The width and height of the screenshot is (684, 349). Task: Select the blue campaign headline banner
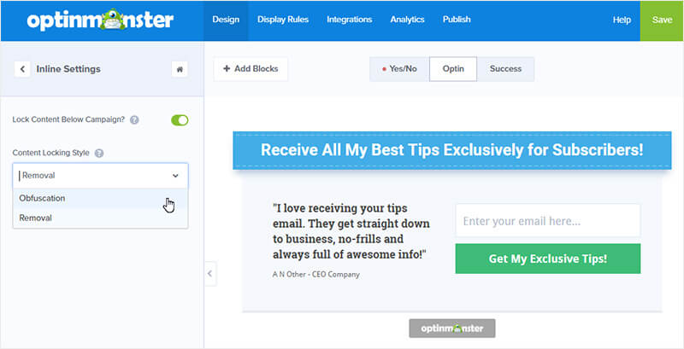coord(452,150)
